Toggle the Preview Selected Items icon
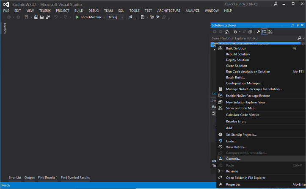The width and height of the screenshot is (306, 189). click(x=264, y=32)
